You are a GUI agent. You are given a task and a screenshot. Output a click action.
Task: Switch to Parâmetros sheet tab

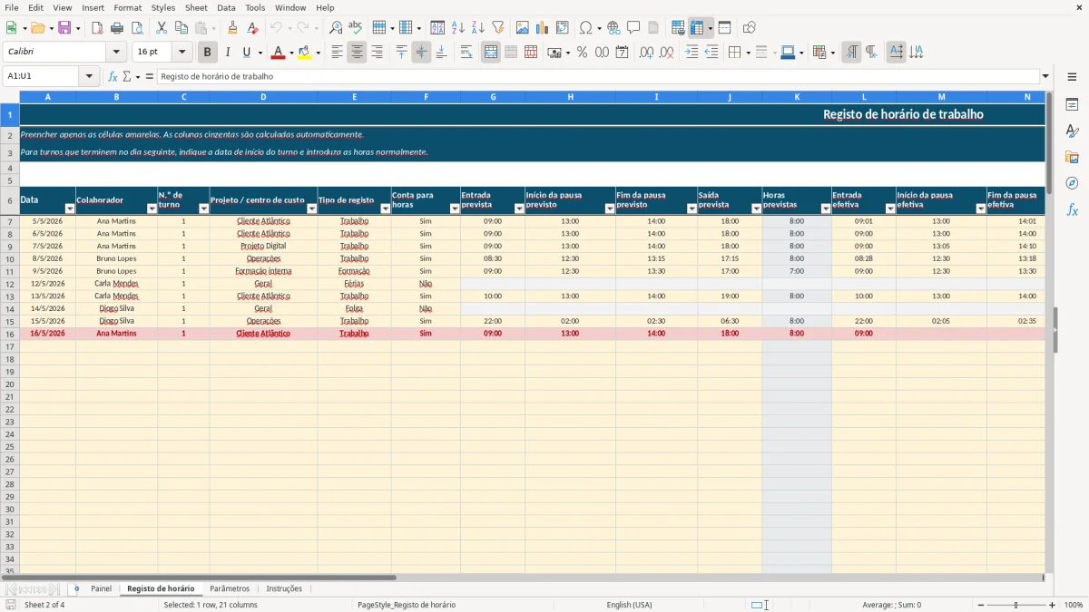(230, 589)
